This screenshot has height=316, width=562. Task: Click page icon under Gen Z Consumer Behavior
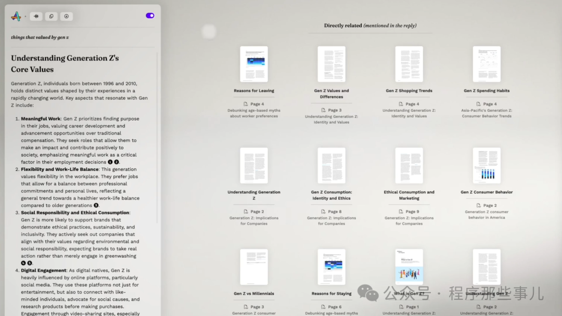point(479,206)
